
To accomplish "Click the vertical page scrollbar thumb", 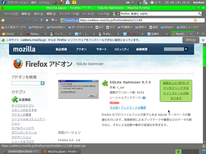I will point(204,56).
